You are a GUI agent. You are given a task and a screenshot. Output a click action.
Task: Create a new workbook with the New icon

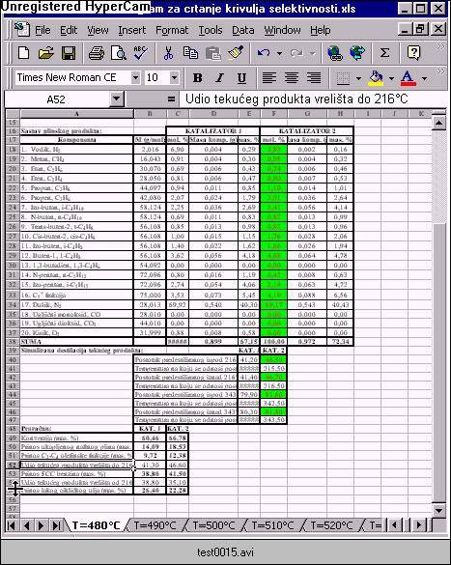click(x=24, y=53)
